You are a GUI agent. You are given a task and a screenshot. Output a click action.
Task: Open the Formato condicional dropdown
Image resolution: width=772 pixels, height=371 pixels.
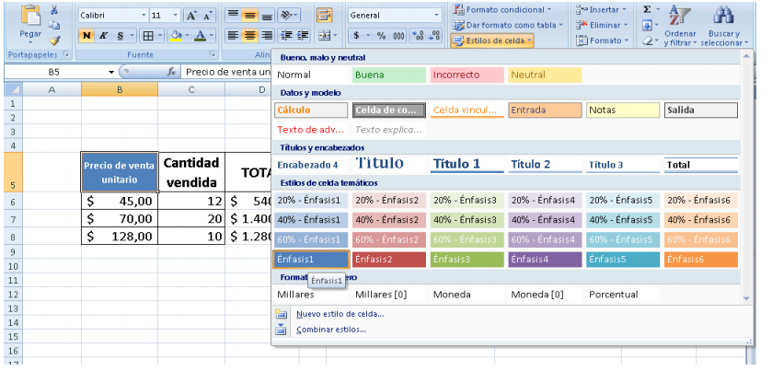pos(502,9)
